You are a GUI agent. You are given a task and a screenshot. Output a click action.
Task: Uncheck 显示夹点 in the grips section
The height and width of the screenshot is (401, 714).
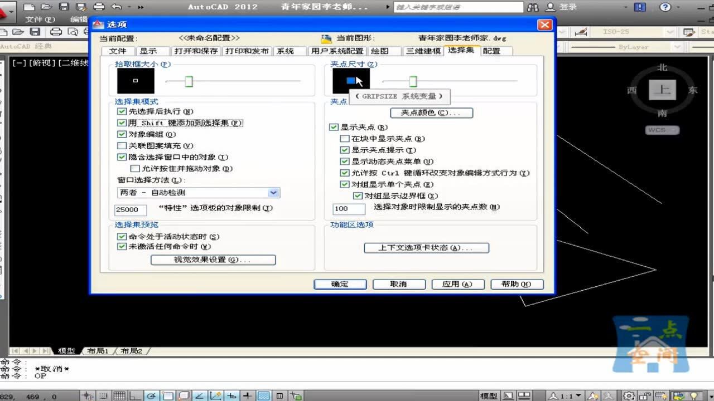click(x=333, y=127)
